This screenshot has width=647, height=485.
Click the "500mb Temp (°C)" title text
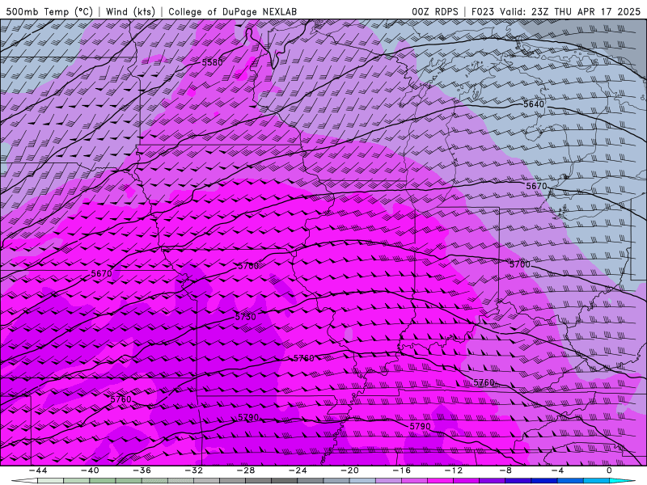[49, 11]
